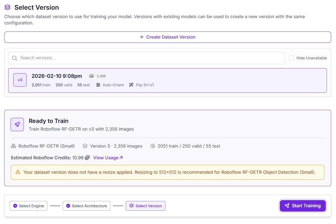Go back to Select Engine step
Screen dimensions: 336x224
(28, 206)
